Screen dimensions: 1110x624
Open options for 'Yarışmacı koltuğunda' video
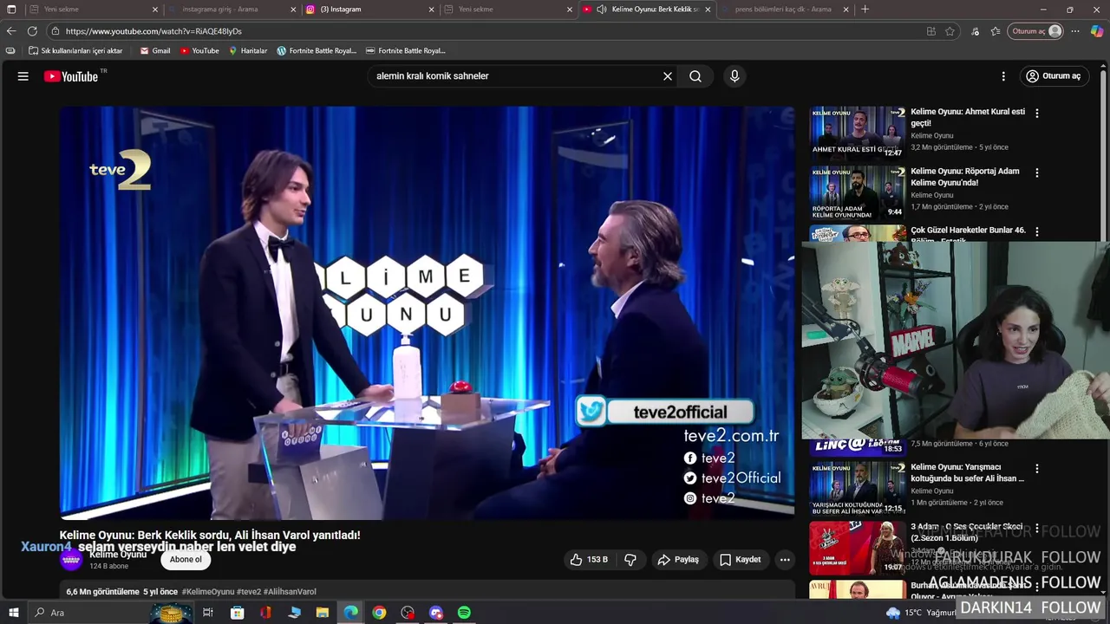[x=1036, y=468]
